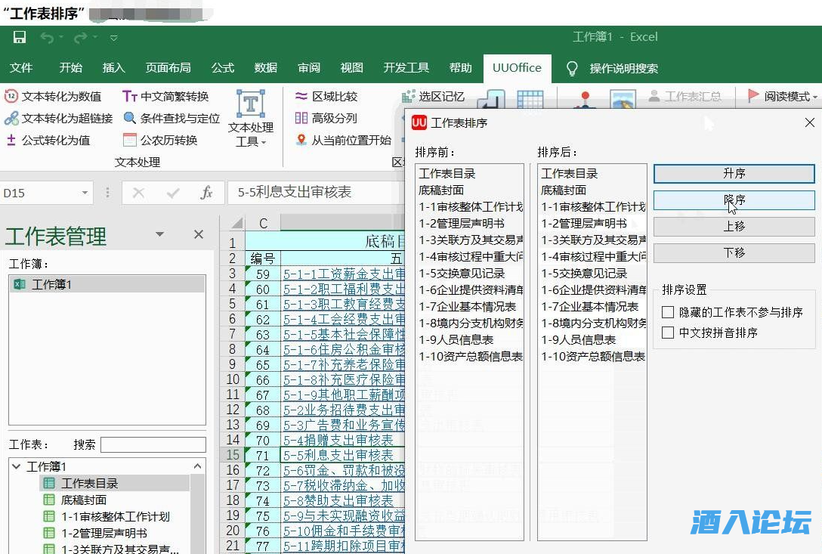Click the worksheet 搜索 input field
Viewport: 822px width, 554px height.
[x=153, y=444]
